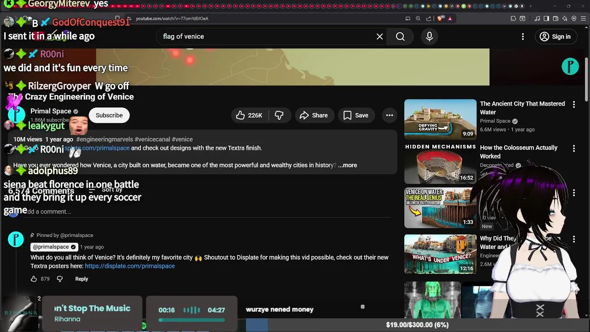Clear the YouTube search field text

(380, 36)
